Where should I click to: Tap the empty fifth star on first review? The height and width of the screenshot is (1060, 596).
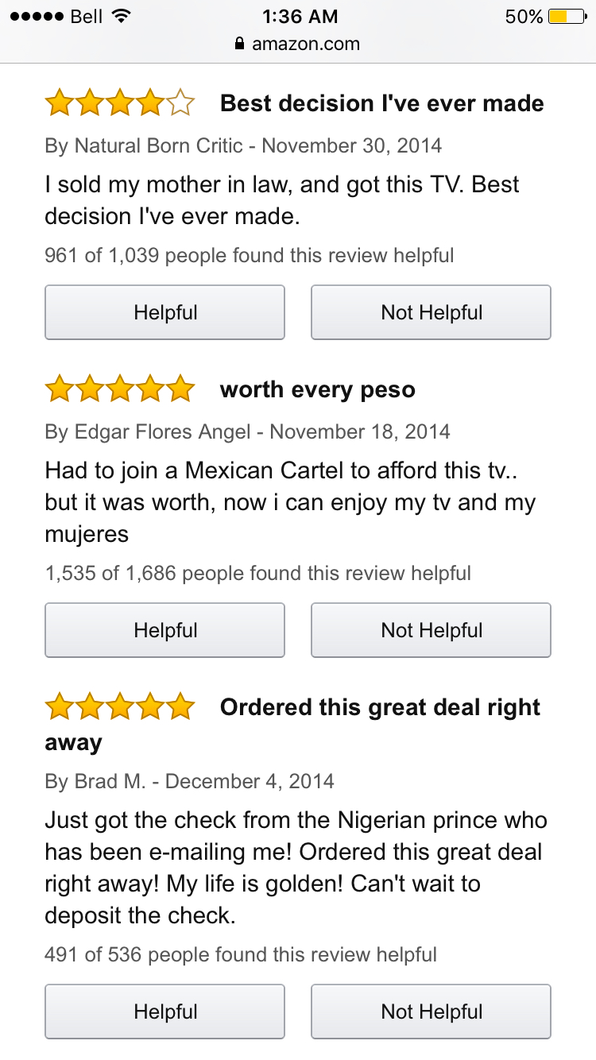(181, 103)
